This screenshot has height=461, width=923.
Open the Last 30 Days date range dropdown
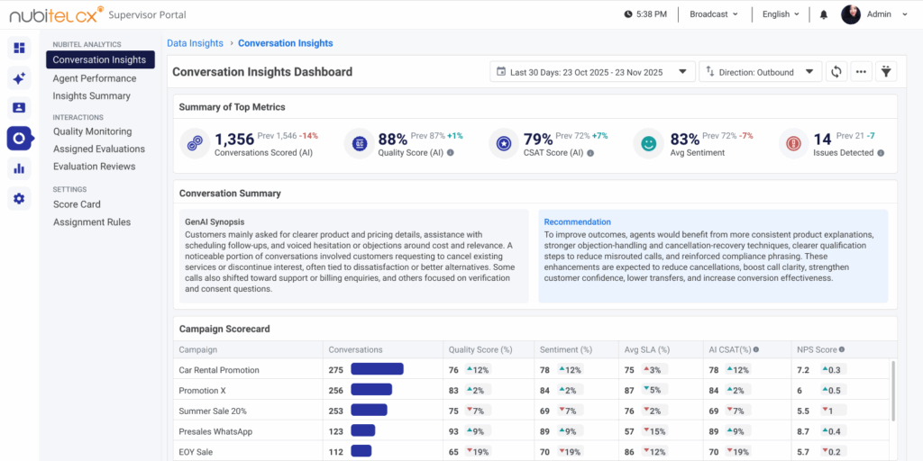coord(593,72)
